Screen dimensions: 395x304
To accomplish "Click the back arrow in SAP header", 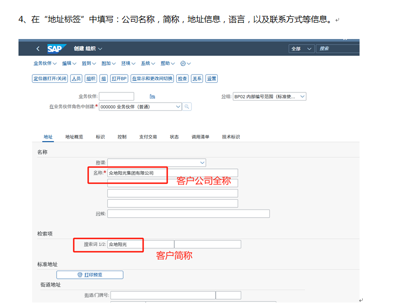I will (37, 48).
